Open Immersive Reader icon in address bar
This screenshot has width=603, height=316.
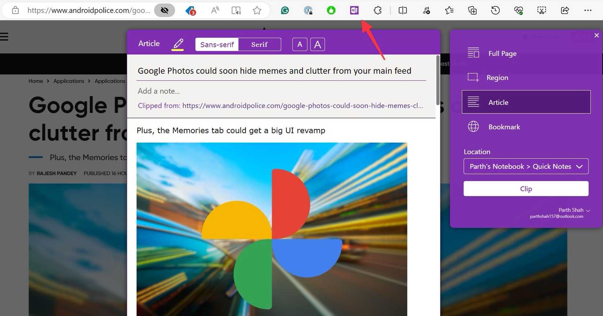tap(236, 11)
